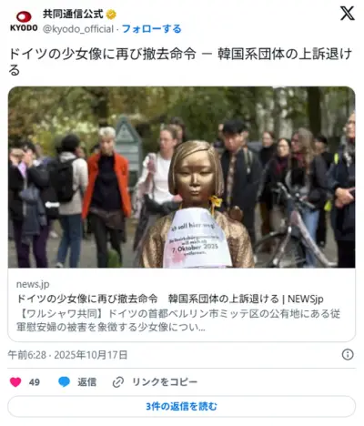The height and width of the screenshot is (426, 364).
Task: Click the X logo icon
Action: pyautogui.click(x=347, y=14)
